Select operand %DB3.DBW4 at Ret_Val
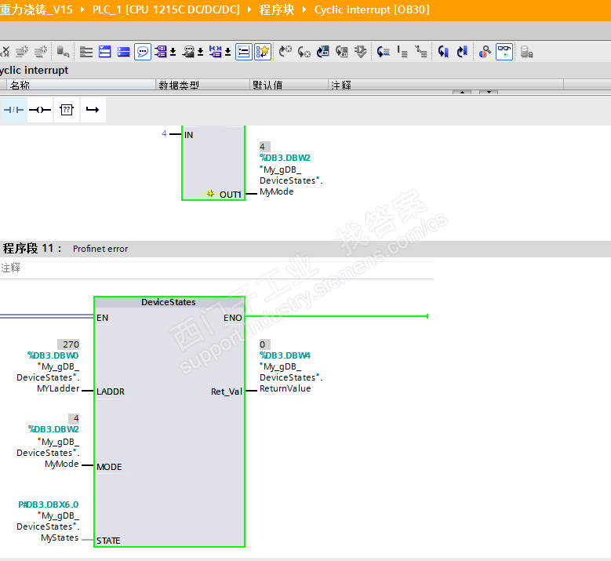611x561 pixels. coord(285,355)
